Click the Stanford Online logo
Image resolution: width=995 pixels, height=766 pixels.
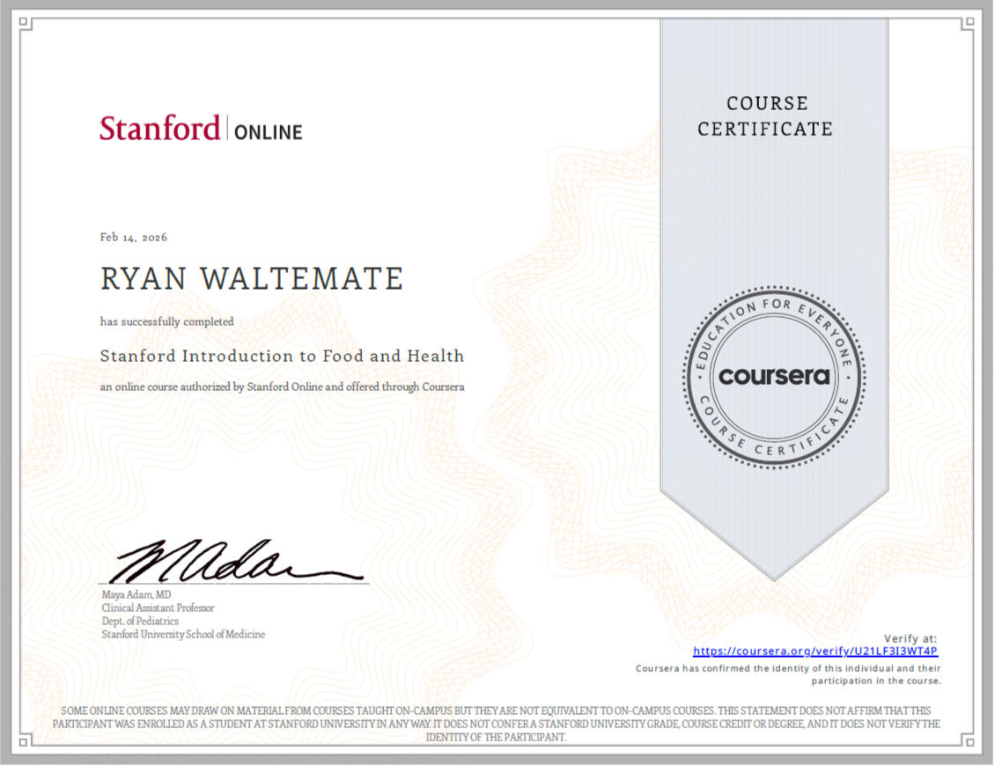click(201, 129)
